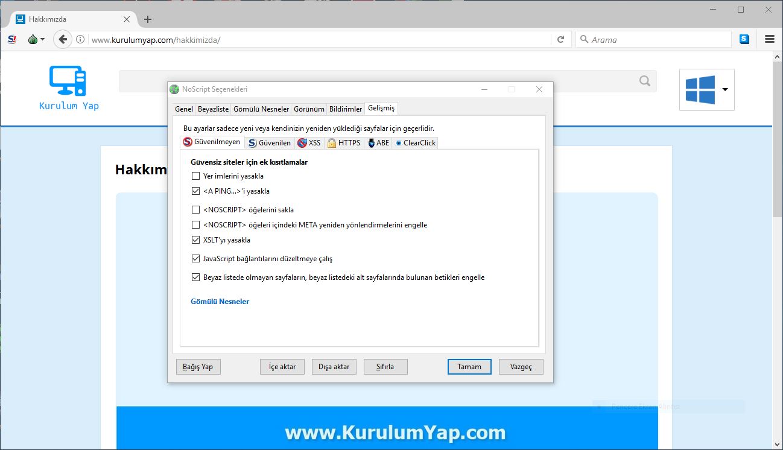Click the Sıfırla button
Image resolution: width=783 pixels, height=450 pixels.
pos(385,367)
